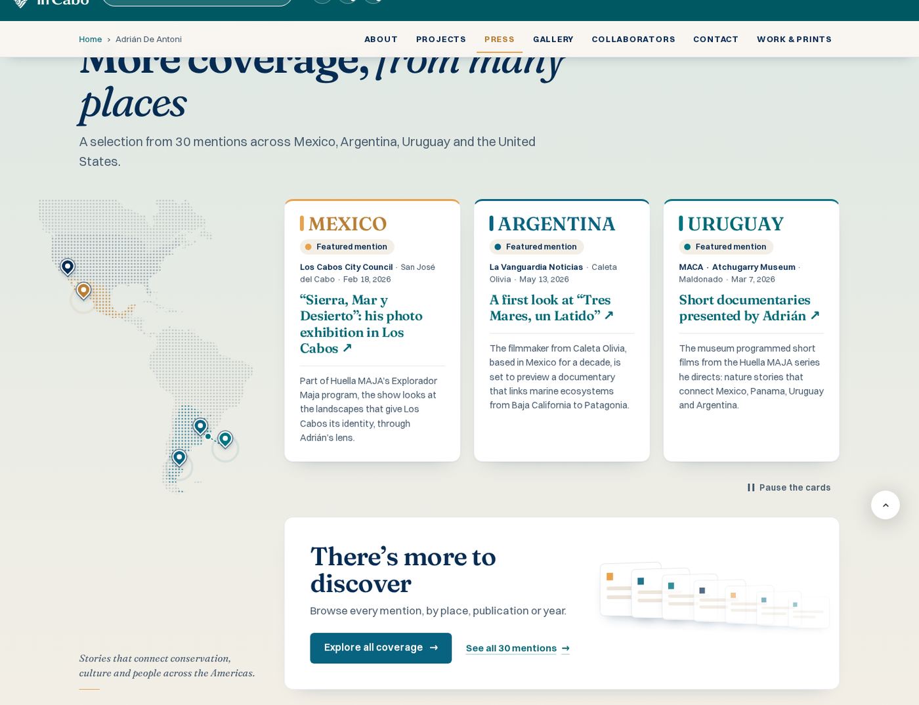This screenshot has width=919, height=705.
Task: Click the "MACA" source label
Action: 691,267
